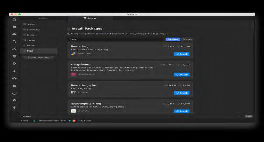264x142 pixels.
Task: Install the clang-format package
Action: click(182, 75)
